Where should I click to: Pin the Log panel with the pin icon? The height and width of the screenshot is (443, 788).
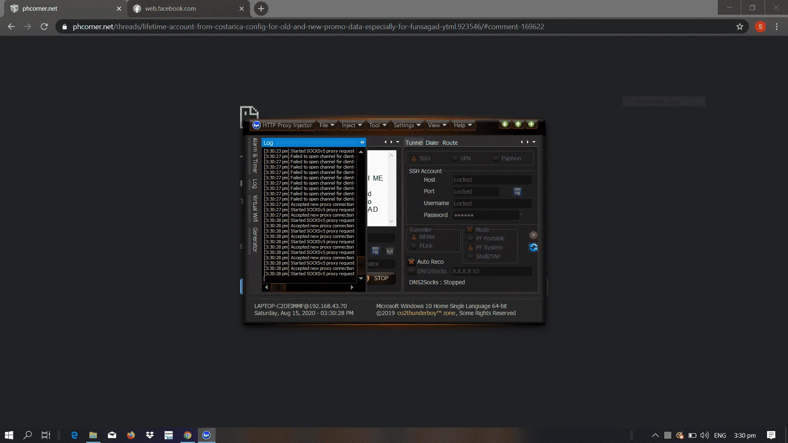(x=362, y=142)
